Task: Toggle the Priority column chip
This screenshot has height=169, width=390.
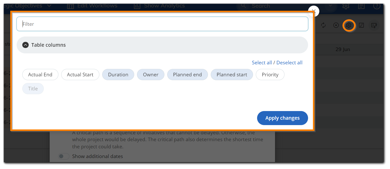Action: pyautogui.click(x=270, y=75)
